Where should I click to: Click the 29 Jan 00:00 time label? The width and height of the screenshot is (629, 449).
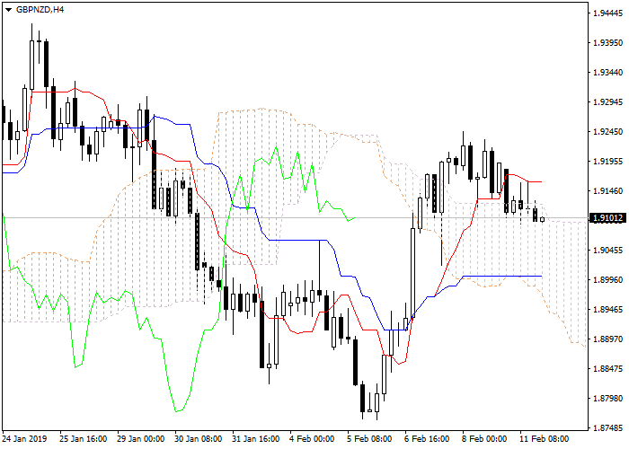point(141,439)
